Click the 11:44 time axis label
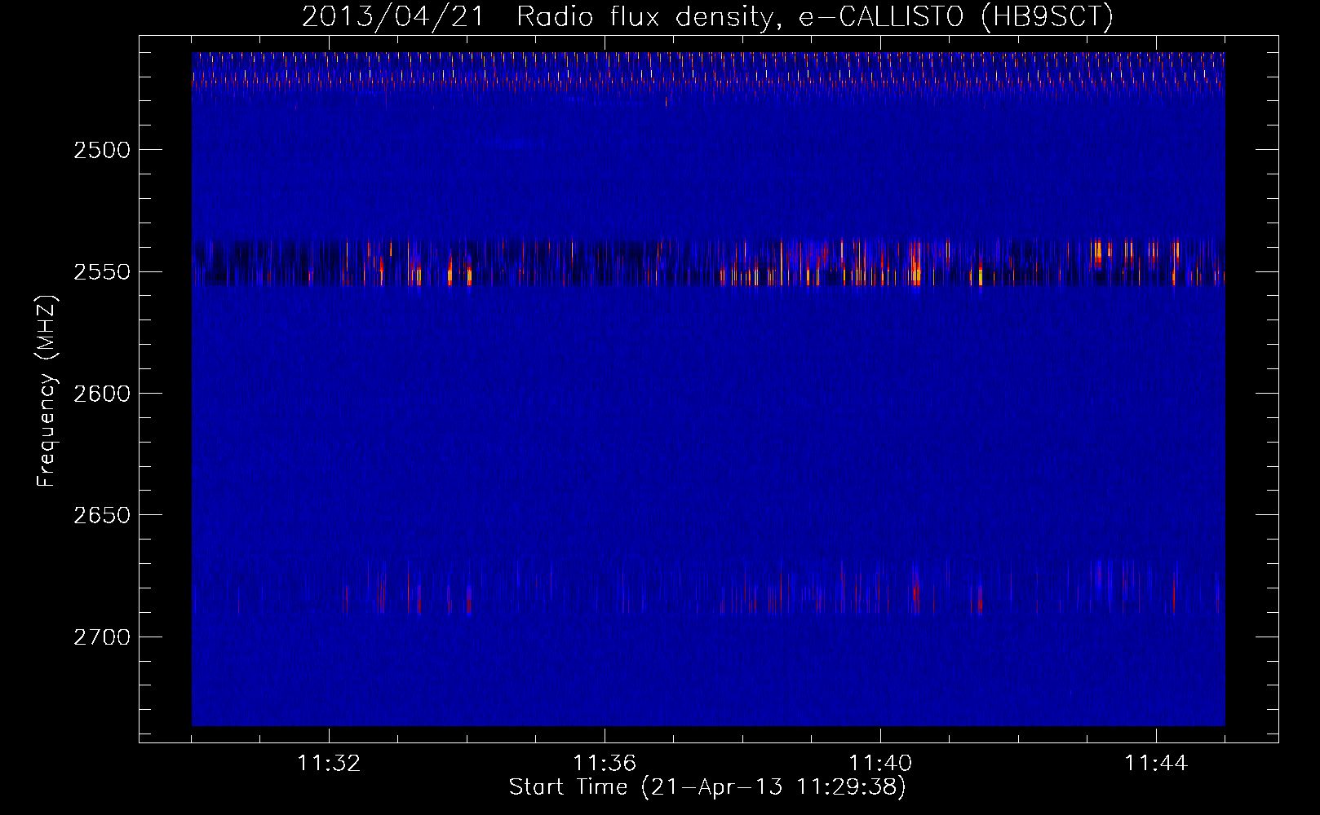Viewport: 1320px width, 815px height. [x=1156, y=763]
